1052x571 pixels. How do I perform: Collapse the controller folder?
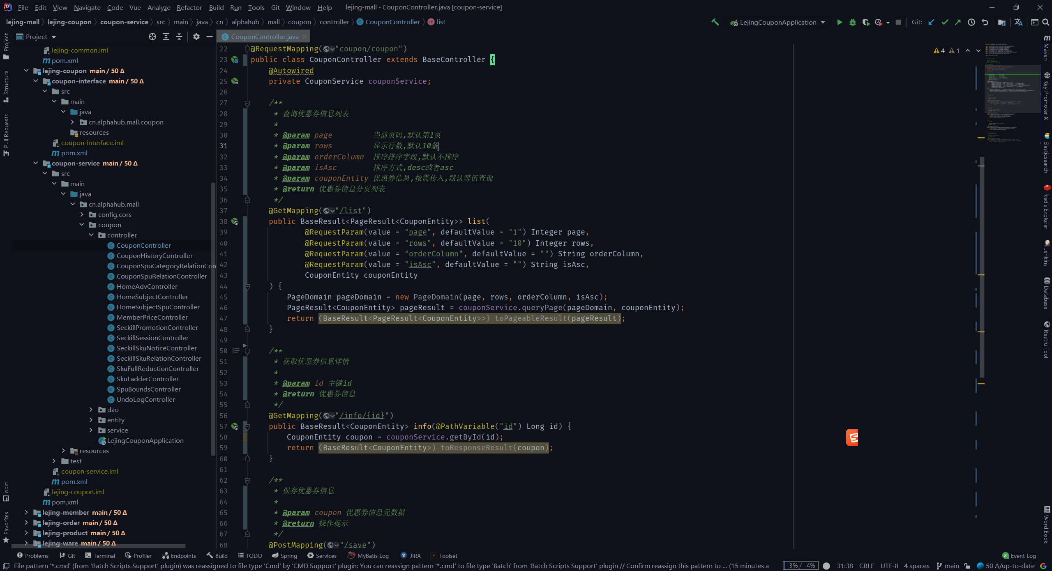pyautogui.click(x=91, y=235)
